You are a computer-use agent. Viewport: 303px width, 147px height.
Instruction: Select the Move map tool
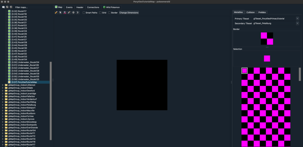pyautogui.click(x=73, y=12)
